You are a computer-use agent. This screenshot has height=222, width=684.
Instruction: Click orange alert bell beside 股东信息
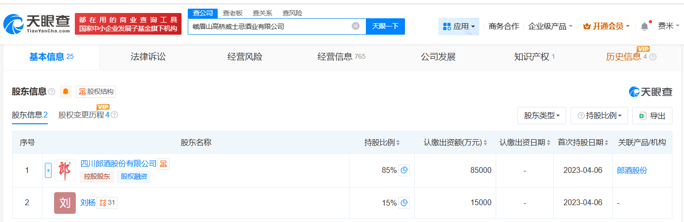(66, 91)
